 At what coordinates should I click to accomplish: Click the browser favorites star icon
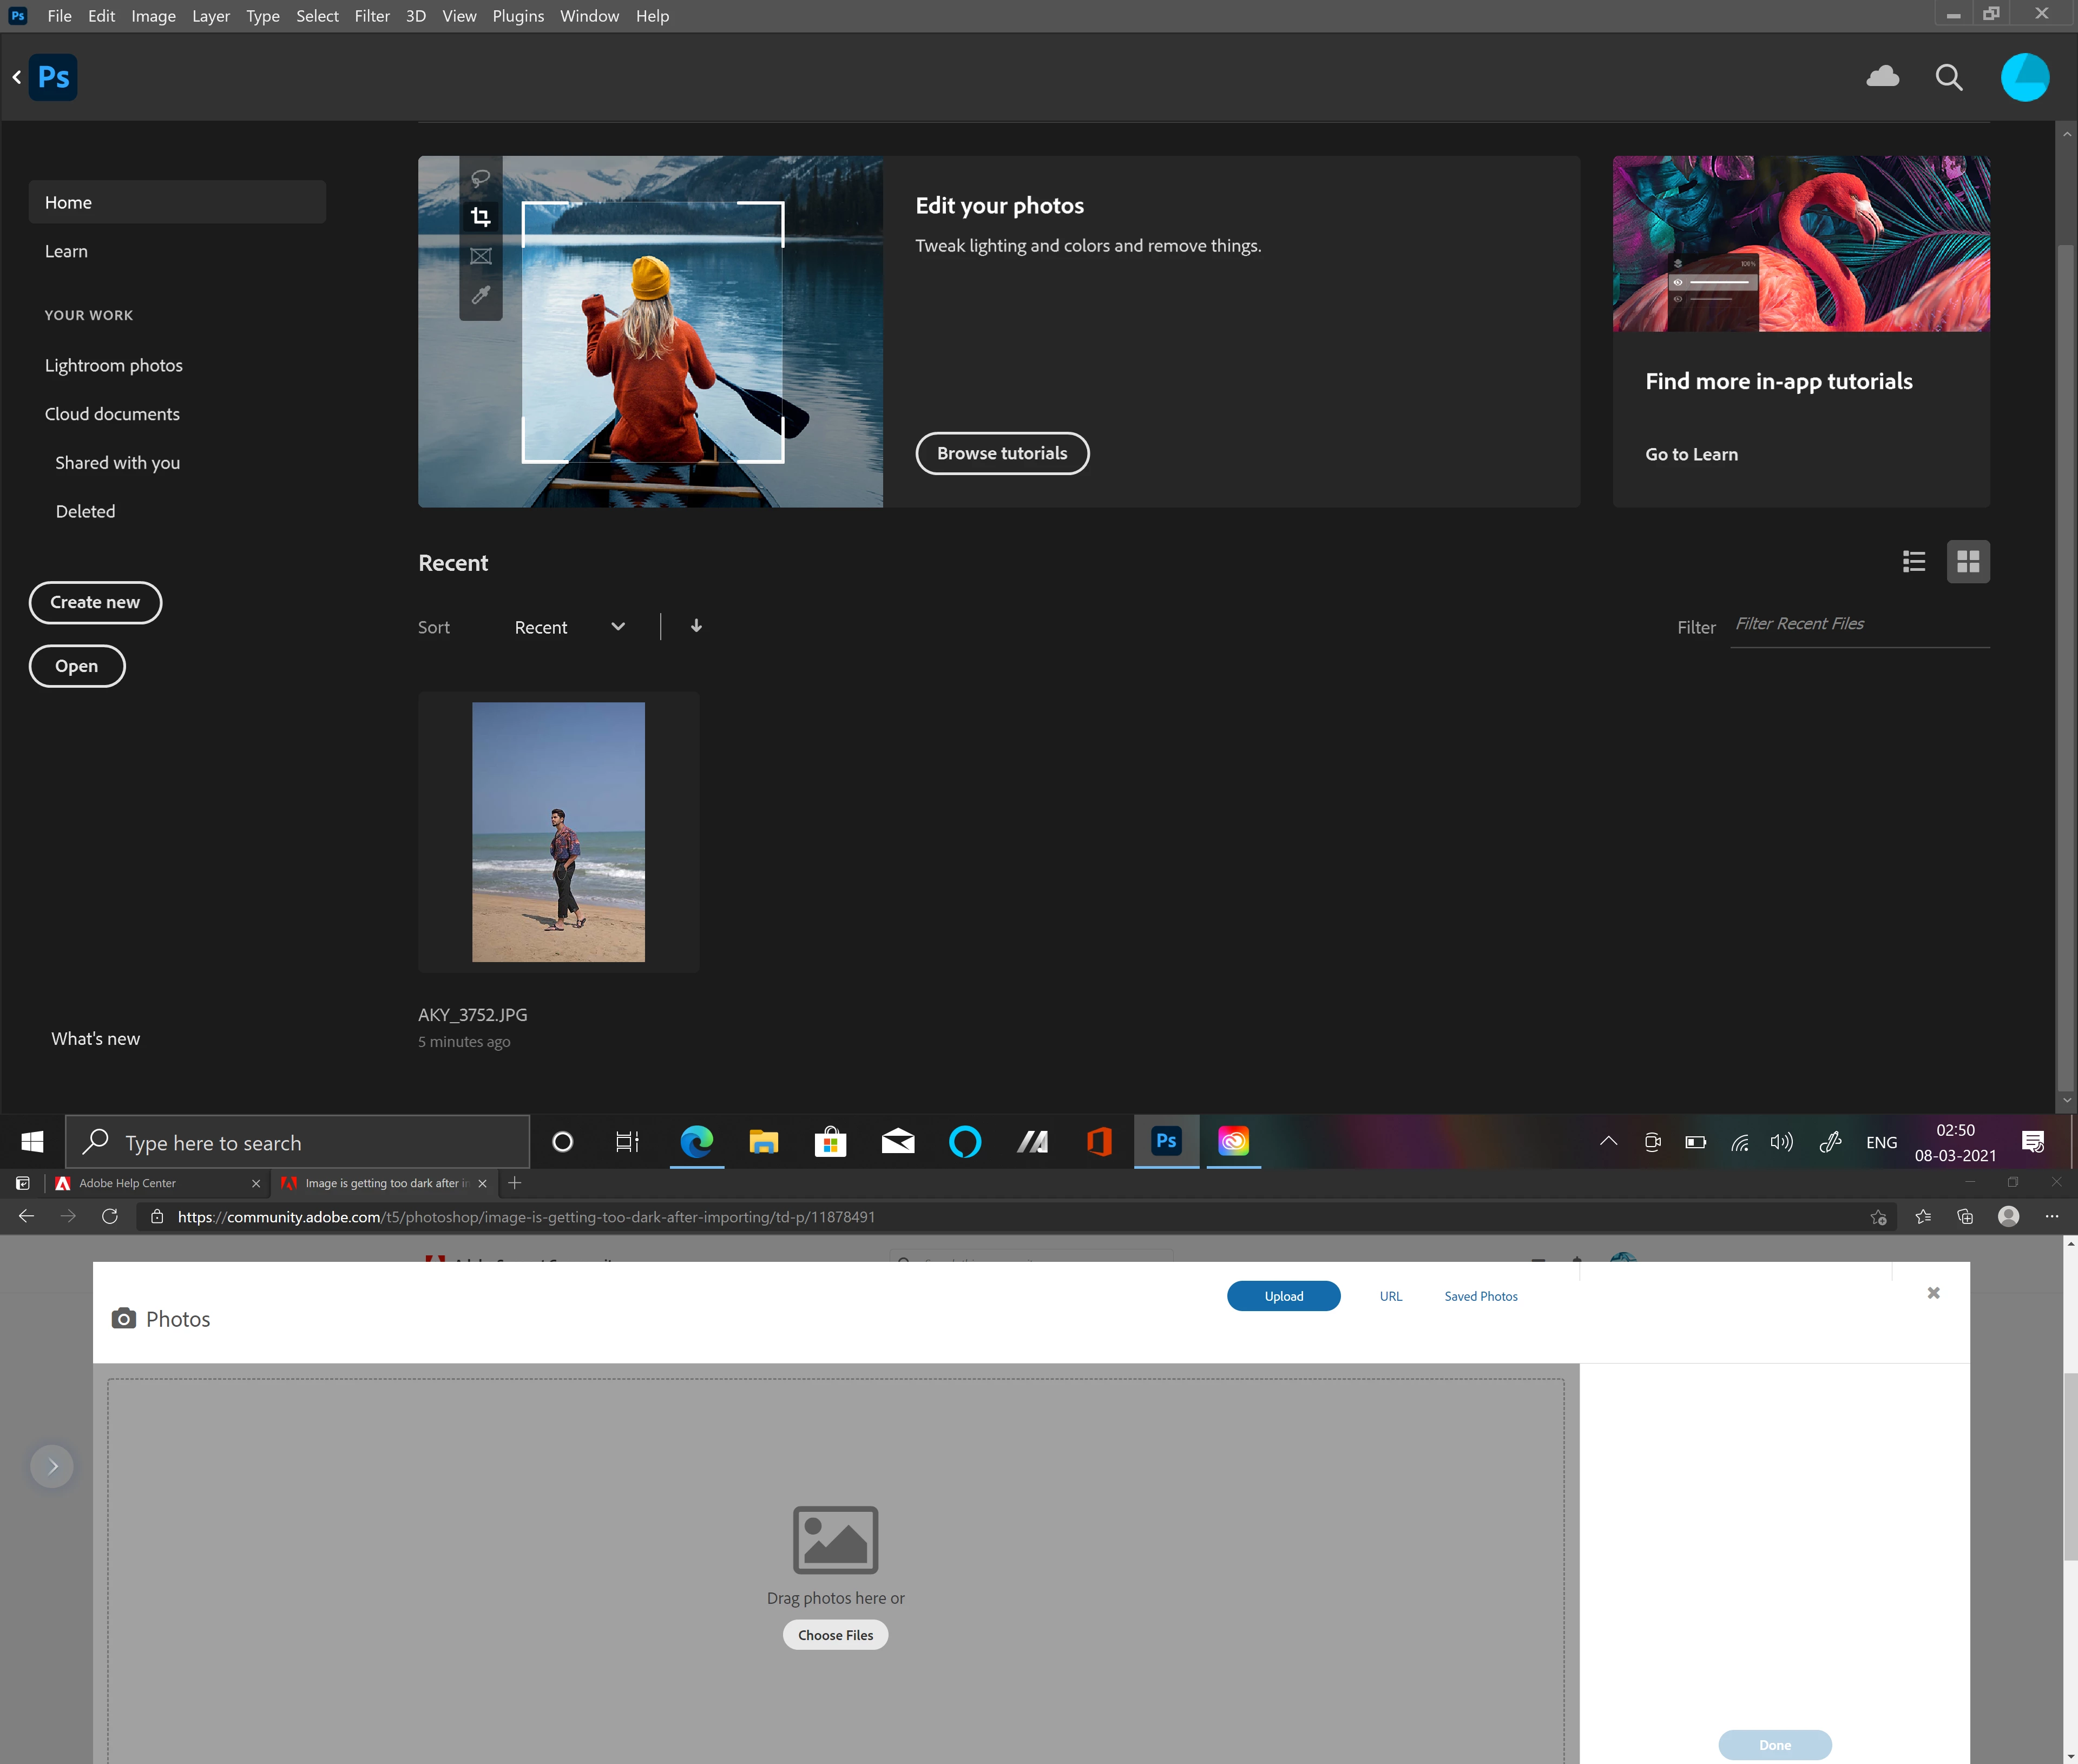[x=1922, y=1216]
